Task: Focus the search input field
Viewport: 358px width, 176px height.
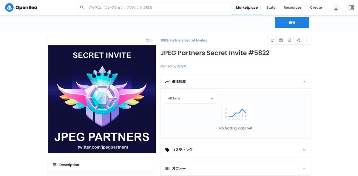Action: [x=154, y=7]
